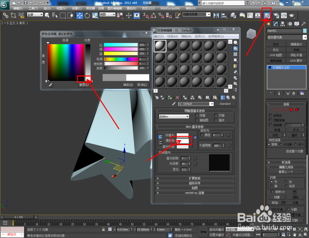Click the Opacity 不透明度 value field

(218, 146)
